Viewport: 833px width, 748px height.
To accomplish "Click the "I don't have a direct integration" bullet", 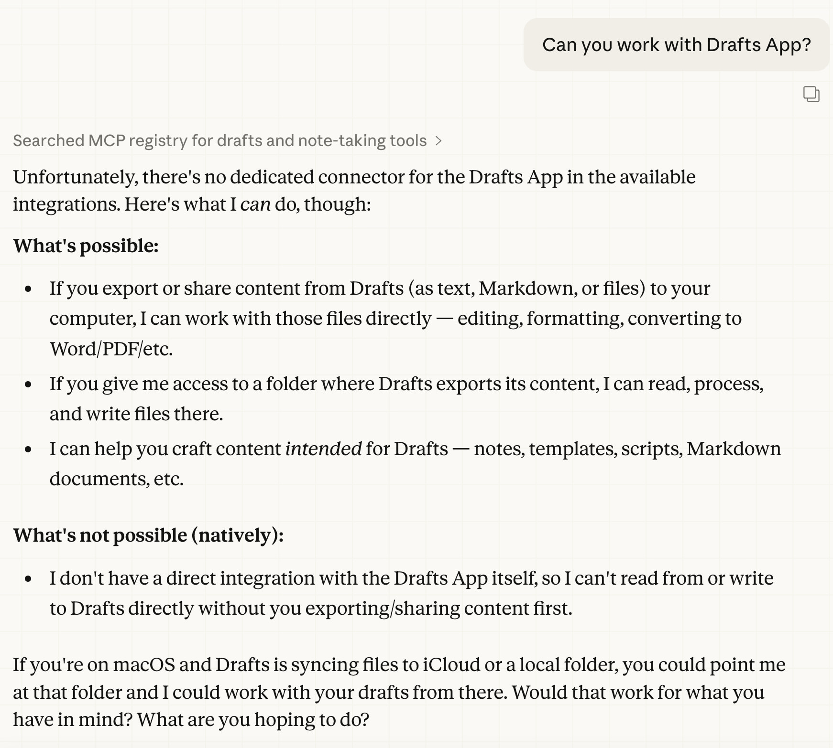I will point(411,578).
